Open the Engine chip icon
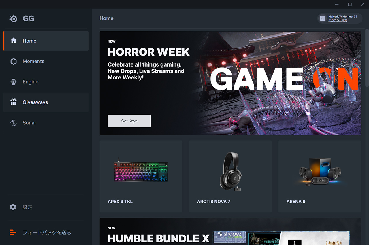369x245 pixels. [14, 82]
